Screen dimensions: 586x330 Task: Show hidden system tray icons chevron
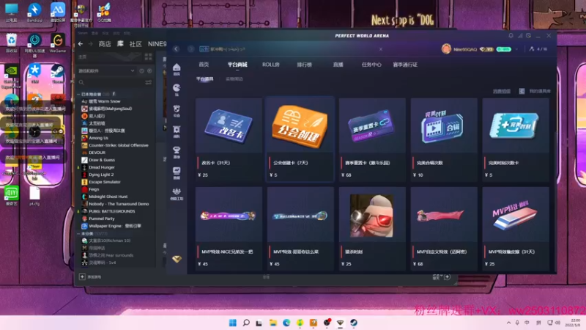(508, 323)
